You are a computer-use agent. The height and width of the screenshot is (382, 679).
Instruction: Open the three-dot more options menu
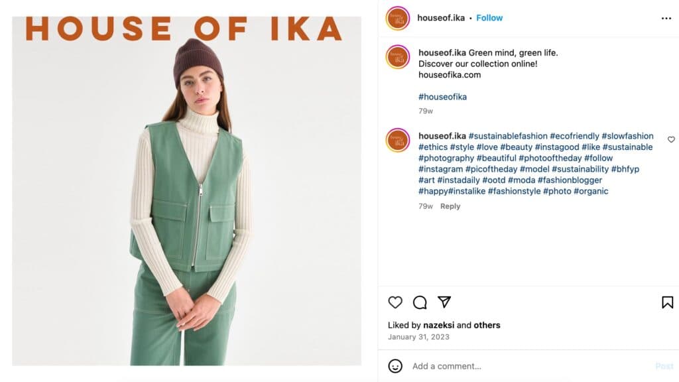coord(666,18)
